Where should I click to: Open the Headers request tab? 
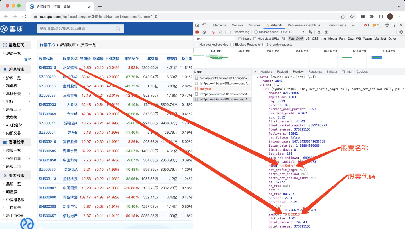pyautogui.click(x=266, y=71)
